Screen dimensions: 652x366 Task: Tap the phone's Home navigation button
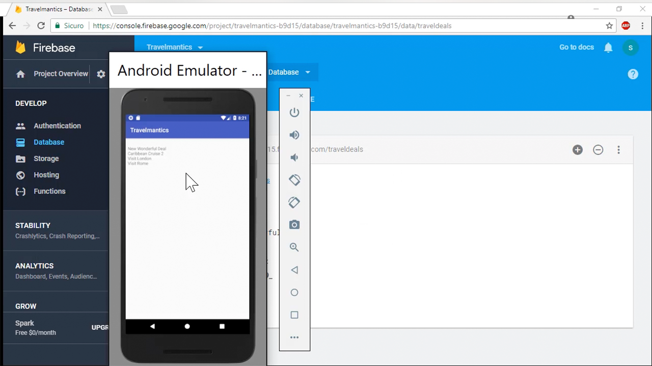tap(187, 326)
